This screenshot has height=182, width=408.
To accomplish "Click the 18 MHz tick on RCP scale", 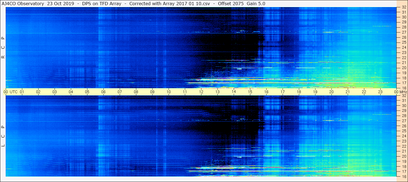I will point(404,78).
